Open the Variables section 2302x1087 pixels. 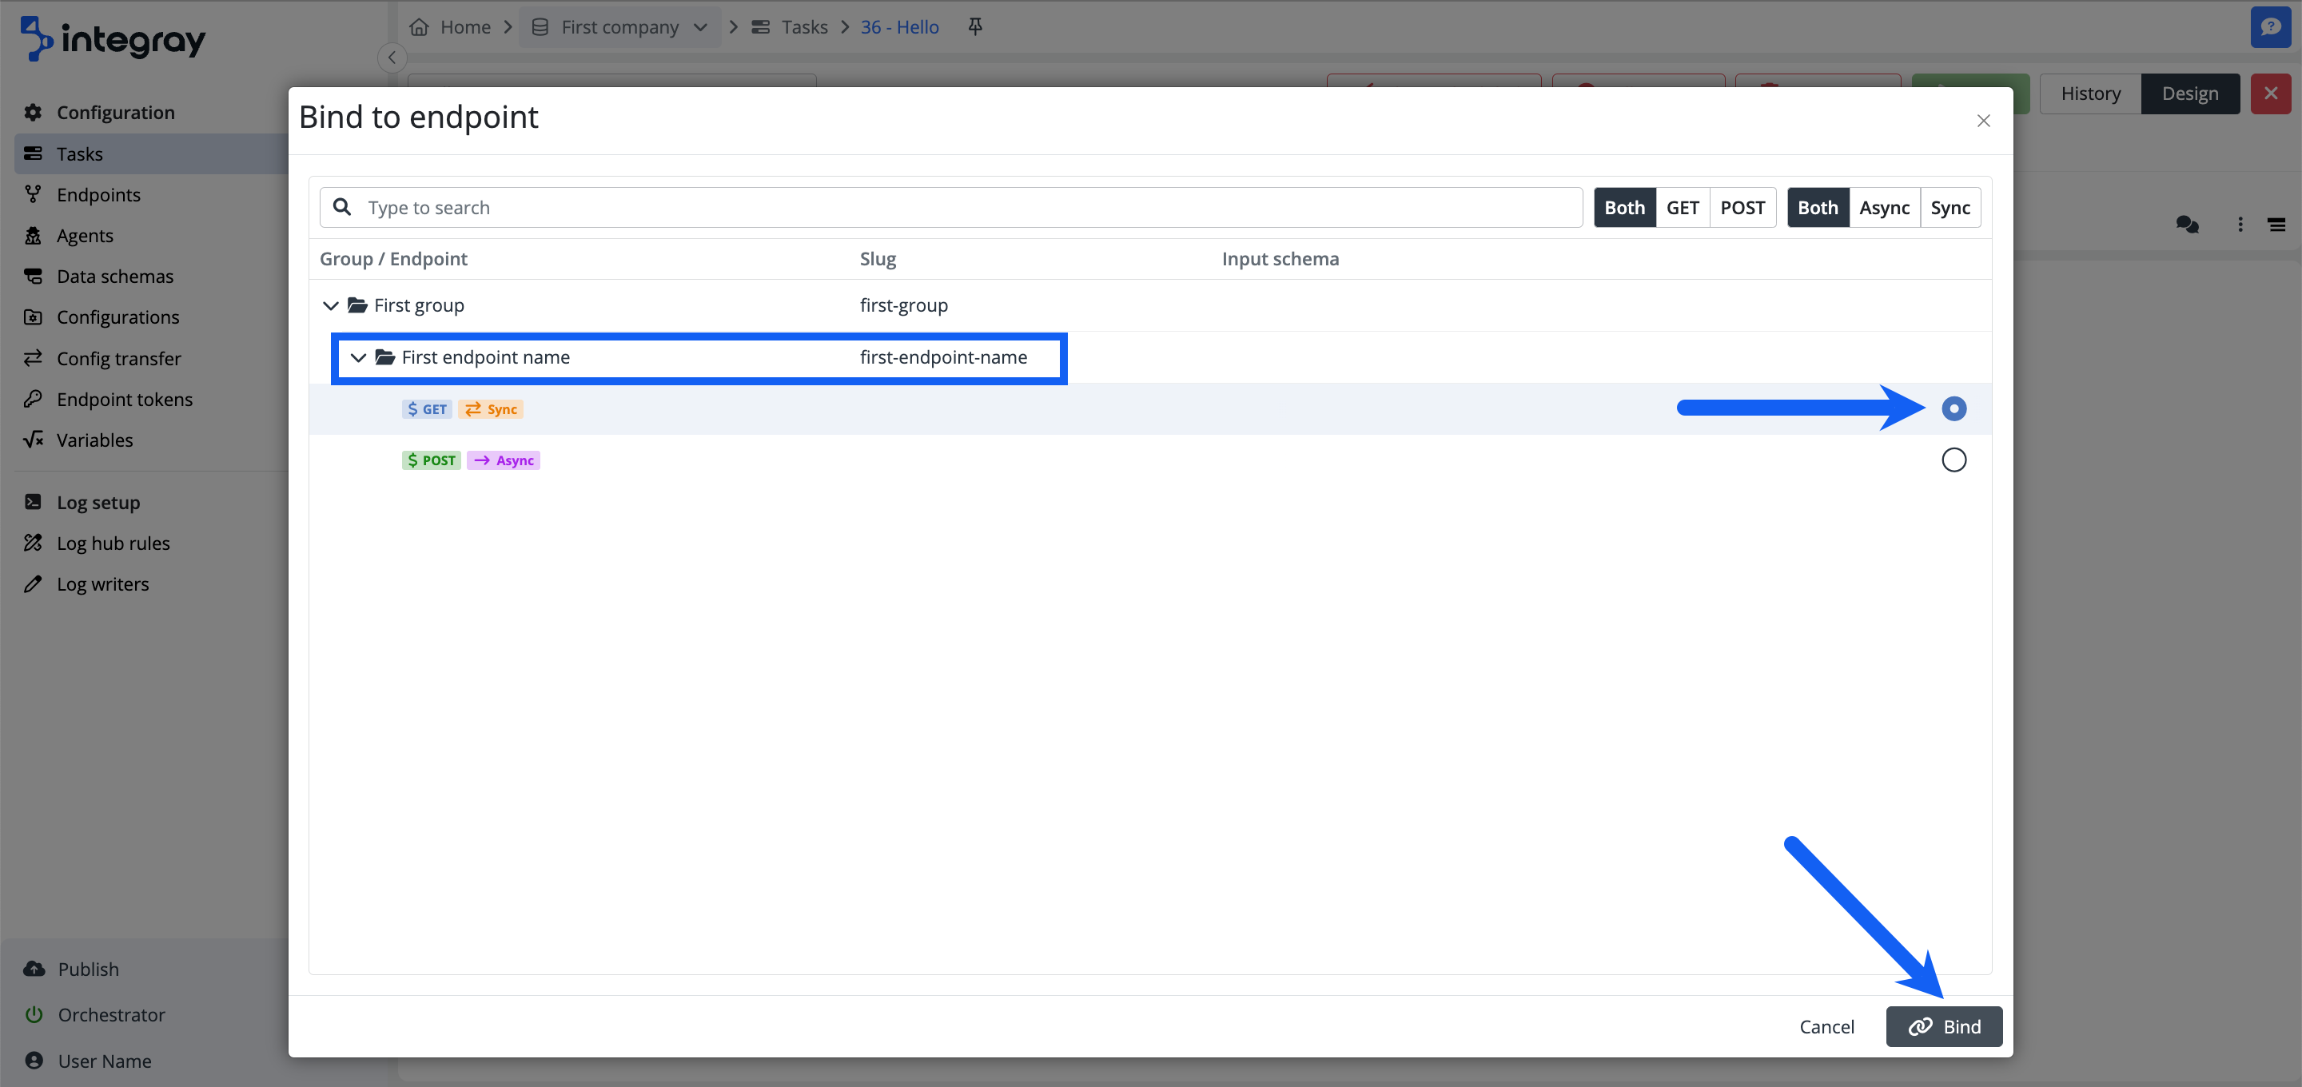[94, 440]
